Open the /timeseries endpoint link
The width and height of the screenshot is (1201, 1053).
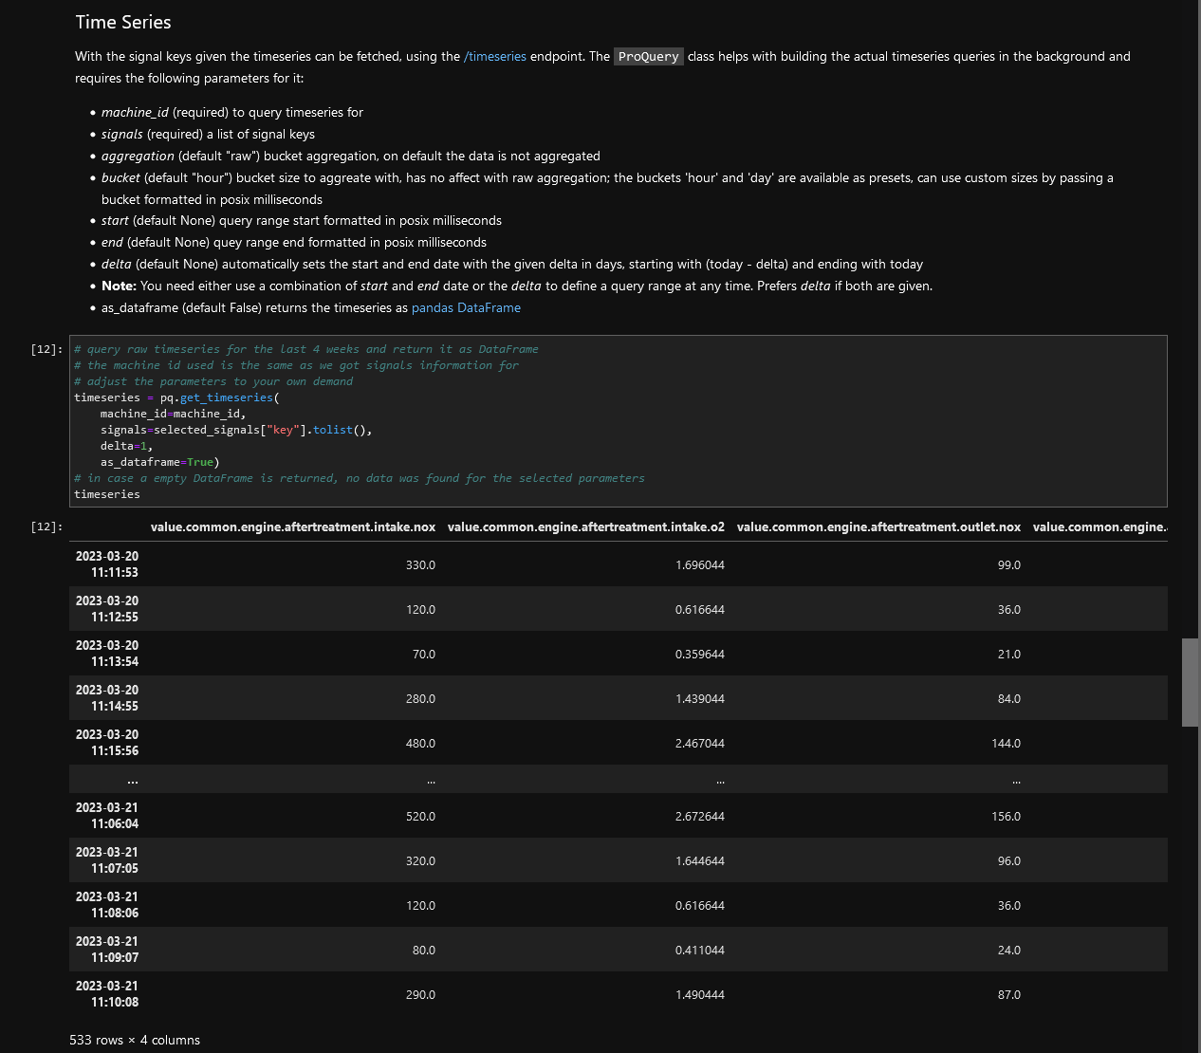[494, 57]
